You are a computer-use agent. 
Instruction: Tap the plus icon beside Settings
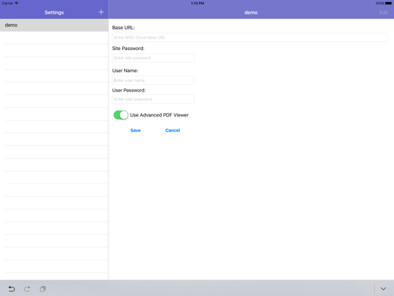click(x=101, y=12)
